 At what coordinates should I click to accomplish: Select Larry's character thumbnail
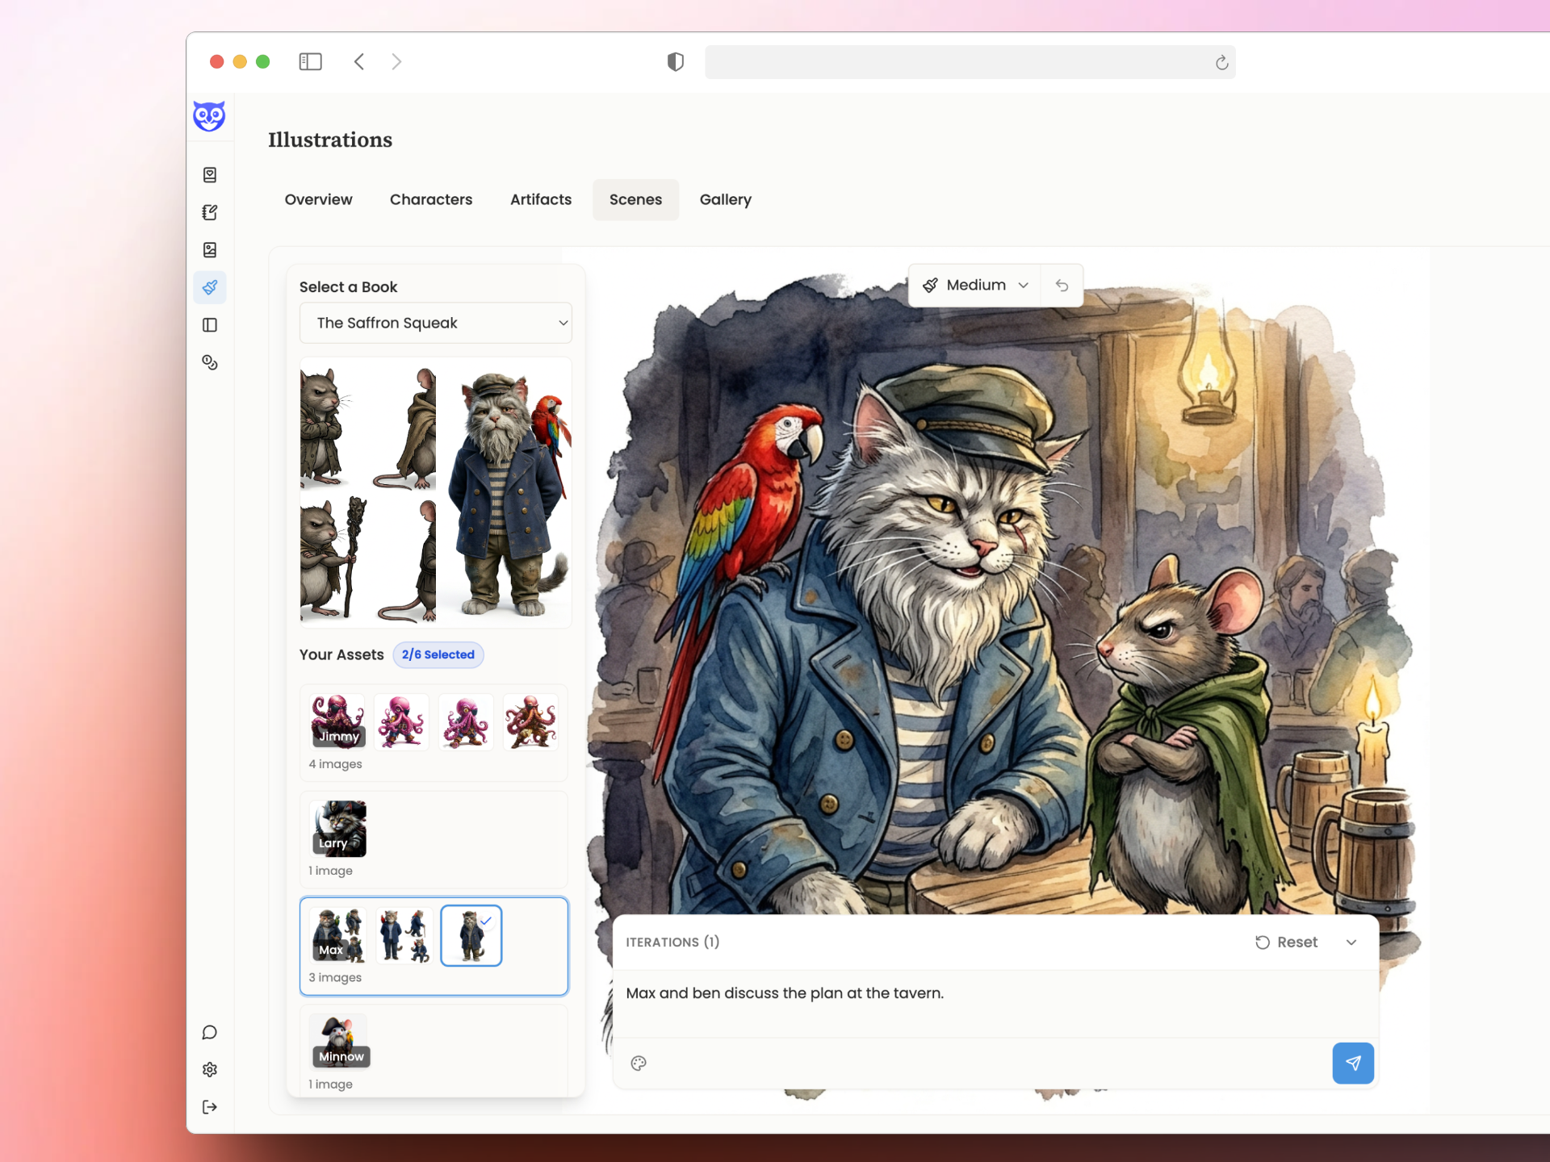pos(337,827)
